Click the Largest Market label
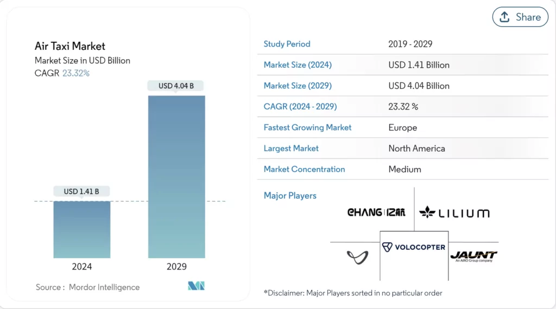 291,148
